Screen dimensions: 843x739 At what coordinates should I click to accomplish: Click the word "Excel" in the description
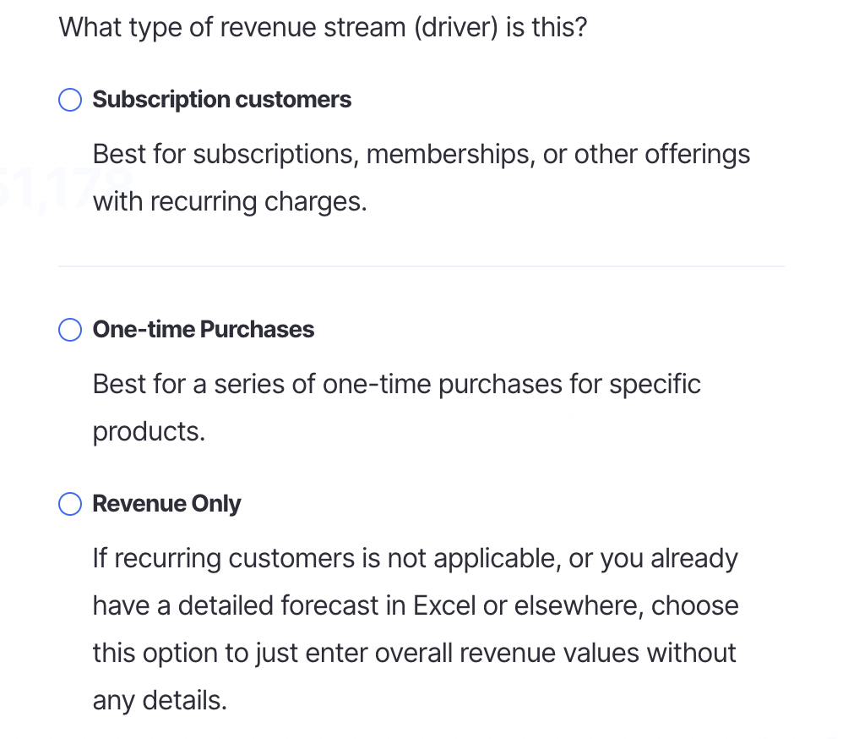(x=444, y=606)
